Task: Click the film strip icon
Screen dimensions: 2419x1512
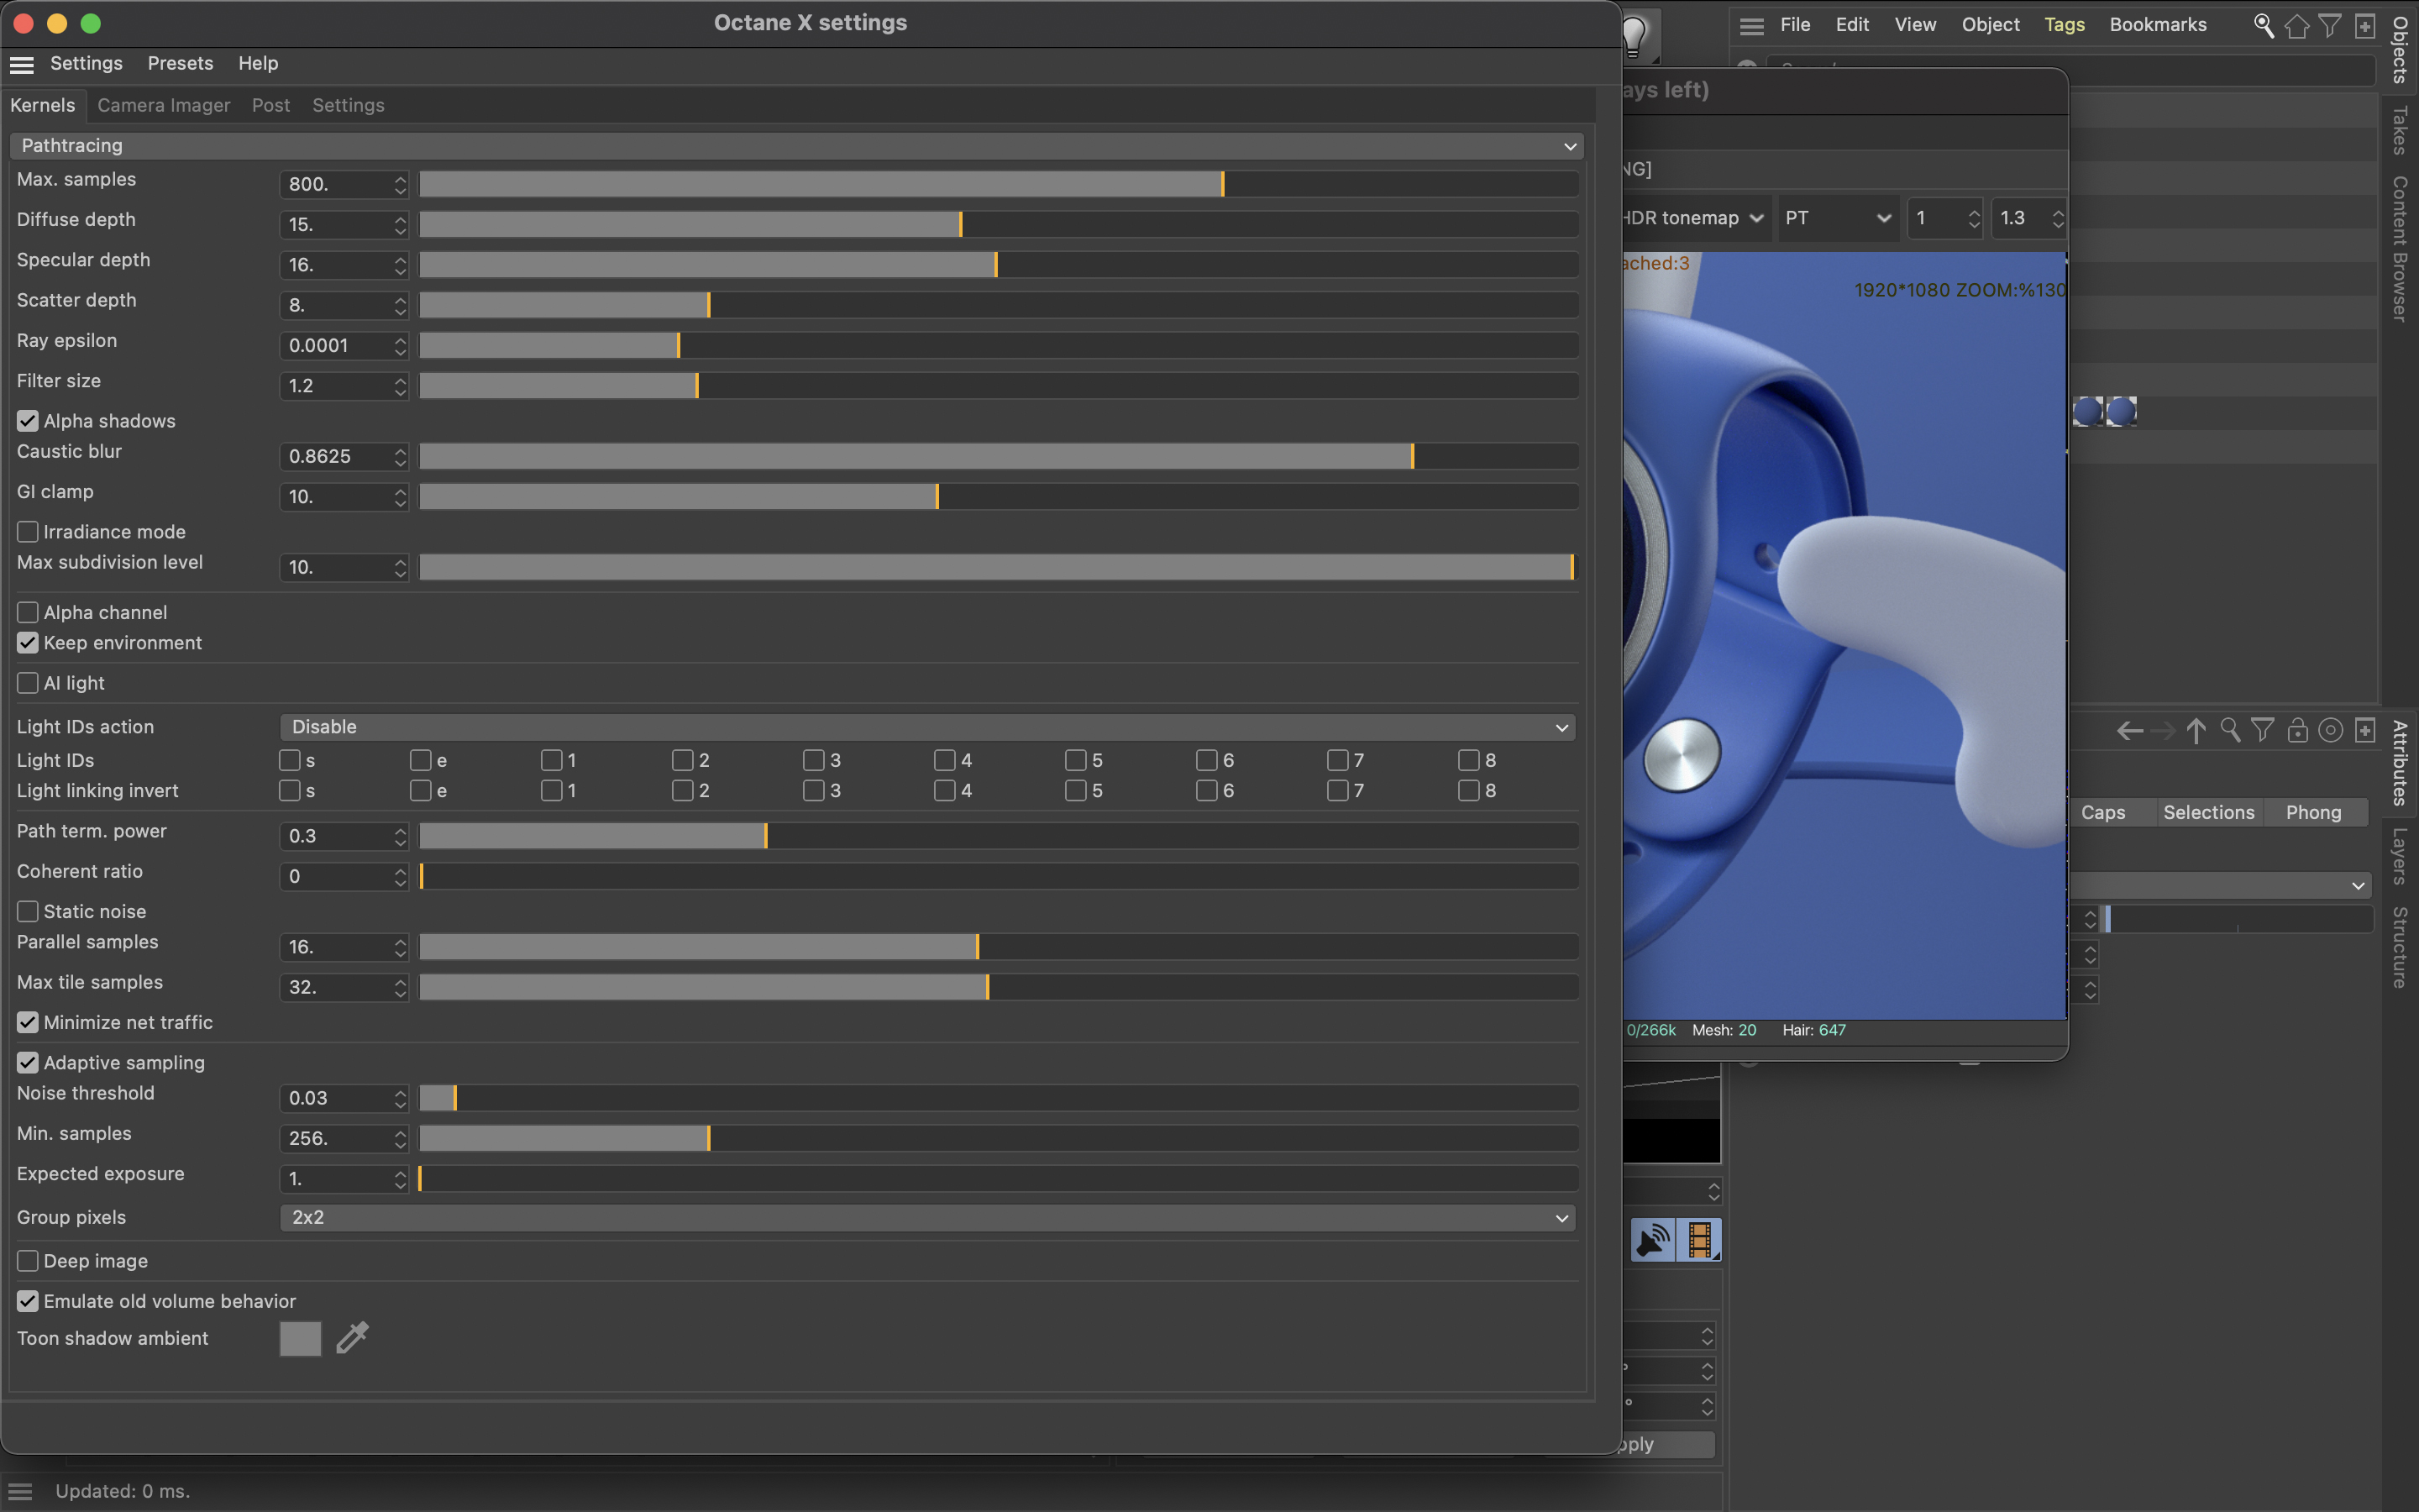Action: pos(1698,1240)
